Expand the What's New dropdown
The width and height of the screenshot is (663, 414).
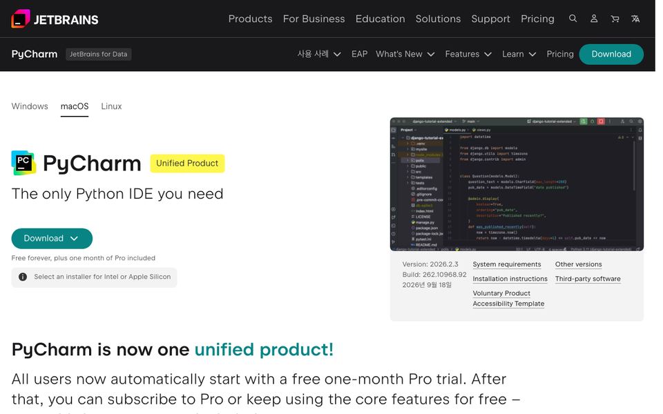(405, 54)
